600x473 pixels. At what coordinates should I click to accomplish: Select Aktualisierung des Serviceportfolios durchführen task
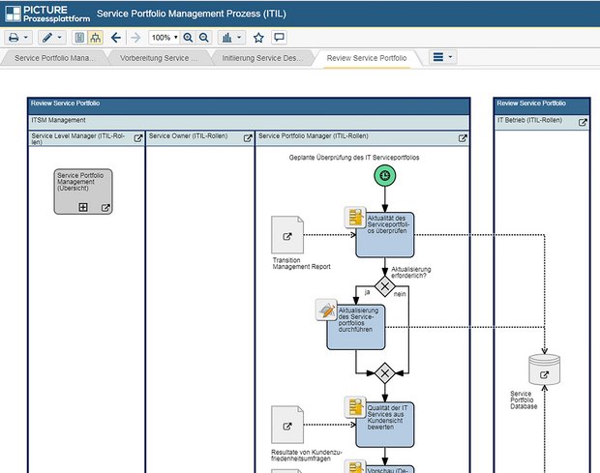click(356, 327)
